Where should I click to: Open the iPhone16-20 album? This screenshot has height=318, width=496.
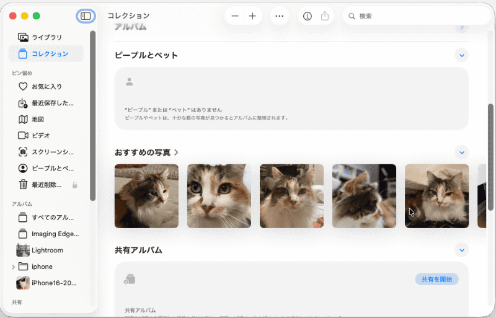click(x=46, y=283)
